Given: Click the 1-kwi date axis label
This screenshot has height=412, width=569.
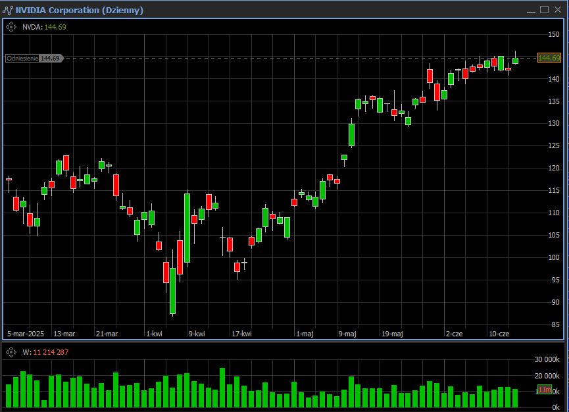Looking at the screenshot, I should [154, 334].
